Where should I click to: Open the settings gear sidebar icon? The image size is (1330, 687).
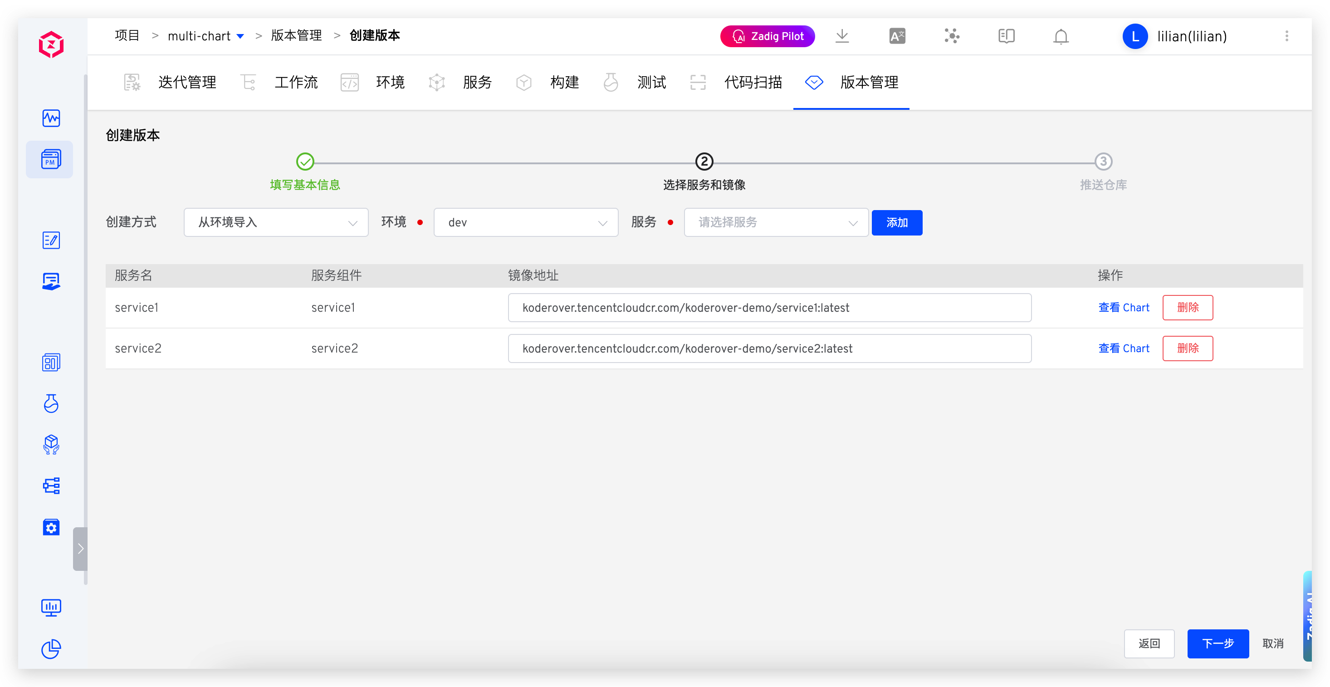[51, 527]
